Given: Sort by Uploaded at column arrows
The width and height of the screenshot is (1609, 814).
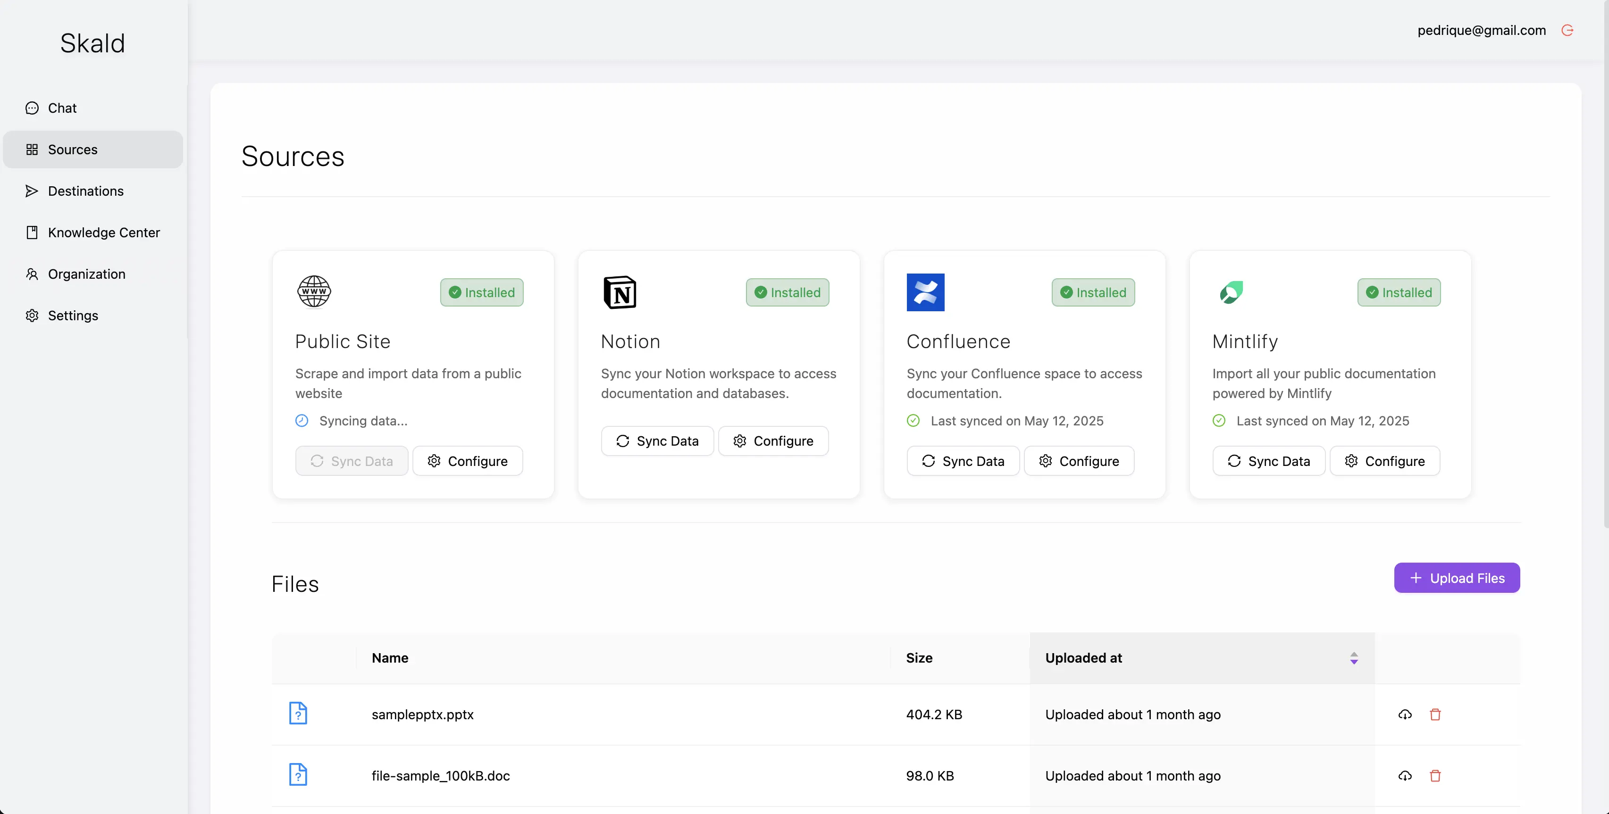Looking at the screenshot, I should (1354, 658).
